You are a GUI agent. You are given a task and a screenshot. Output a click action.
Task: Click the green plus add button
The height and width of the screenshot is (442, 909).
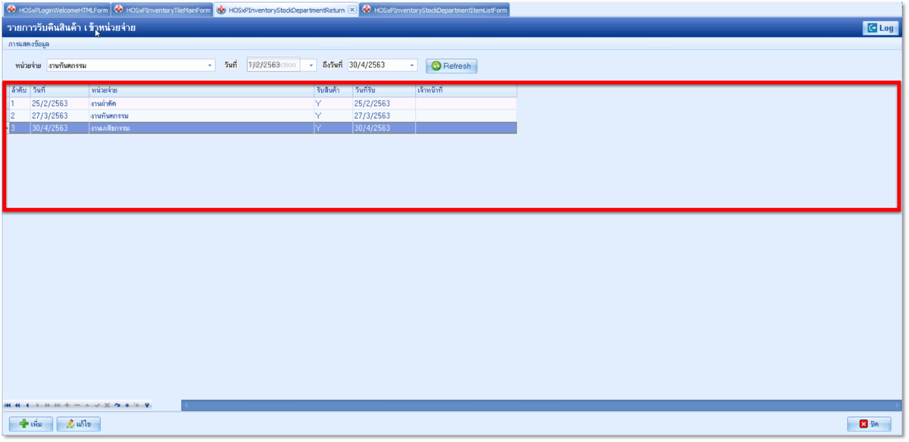31,424
